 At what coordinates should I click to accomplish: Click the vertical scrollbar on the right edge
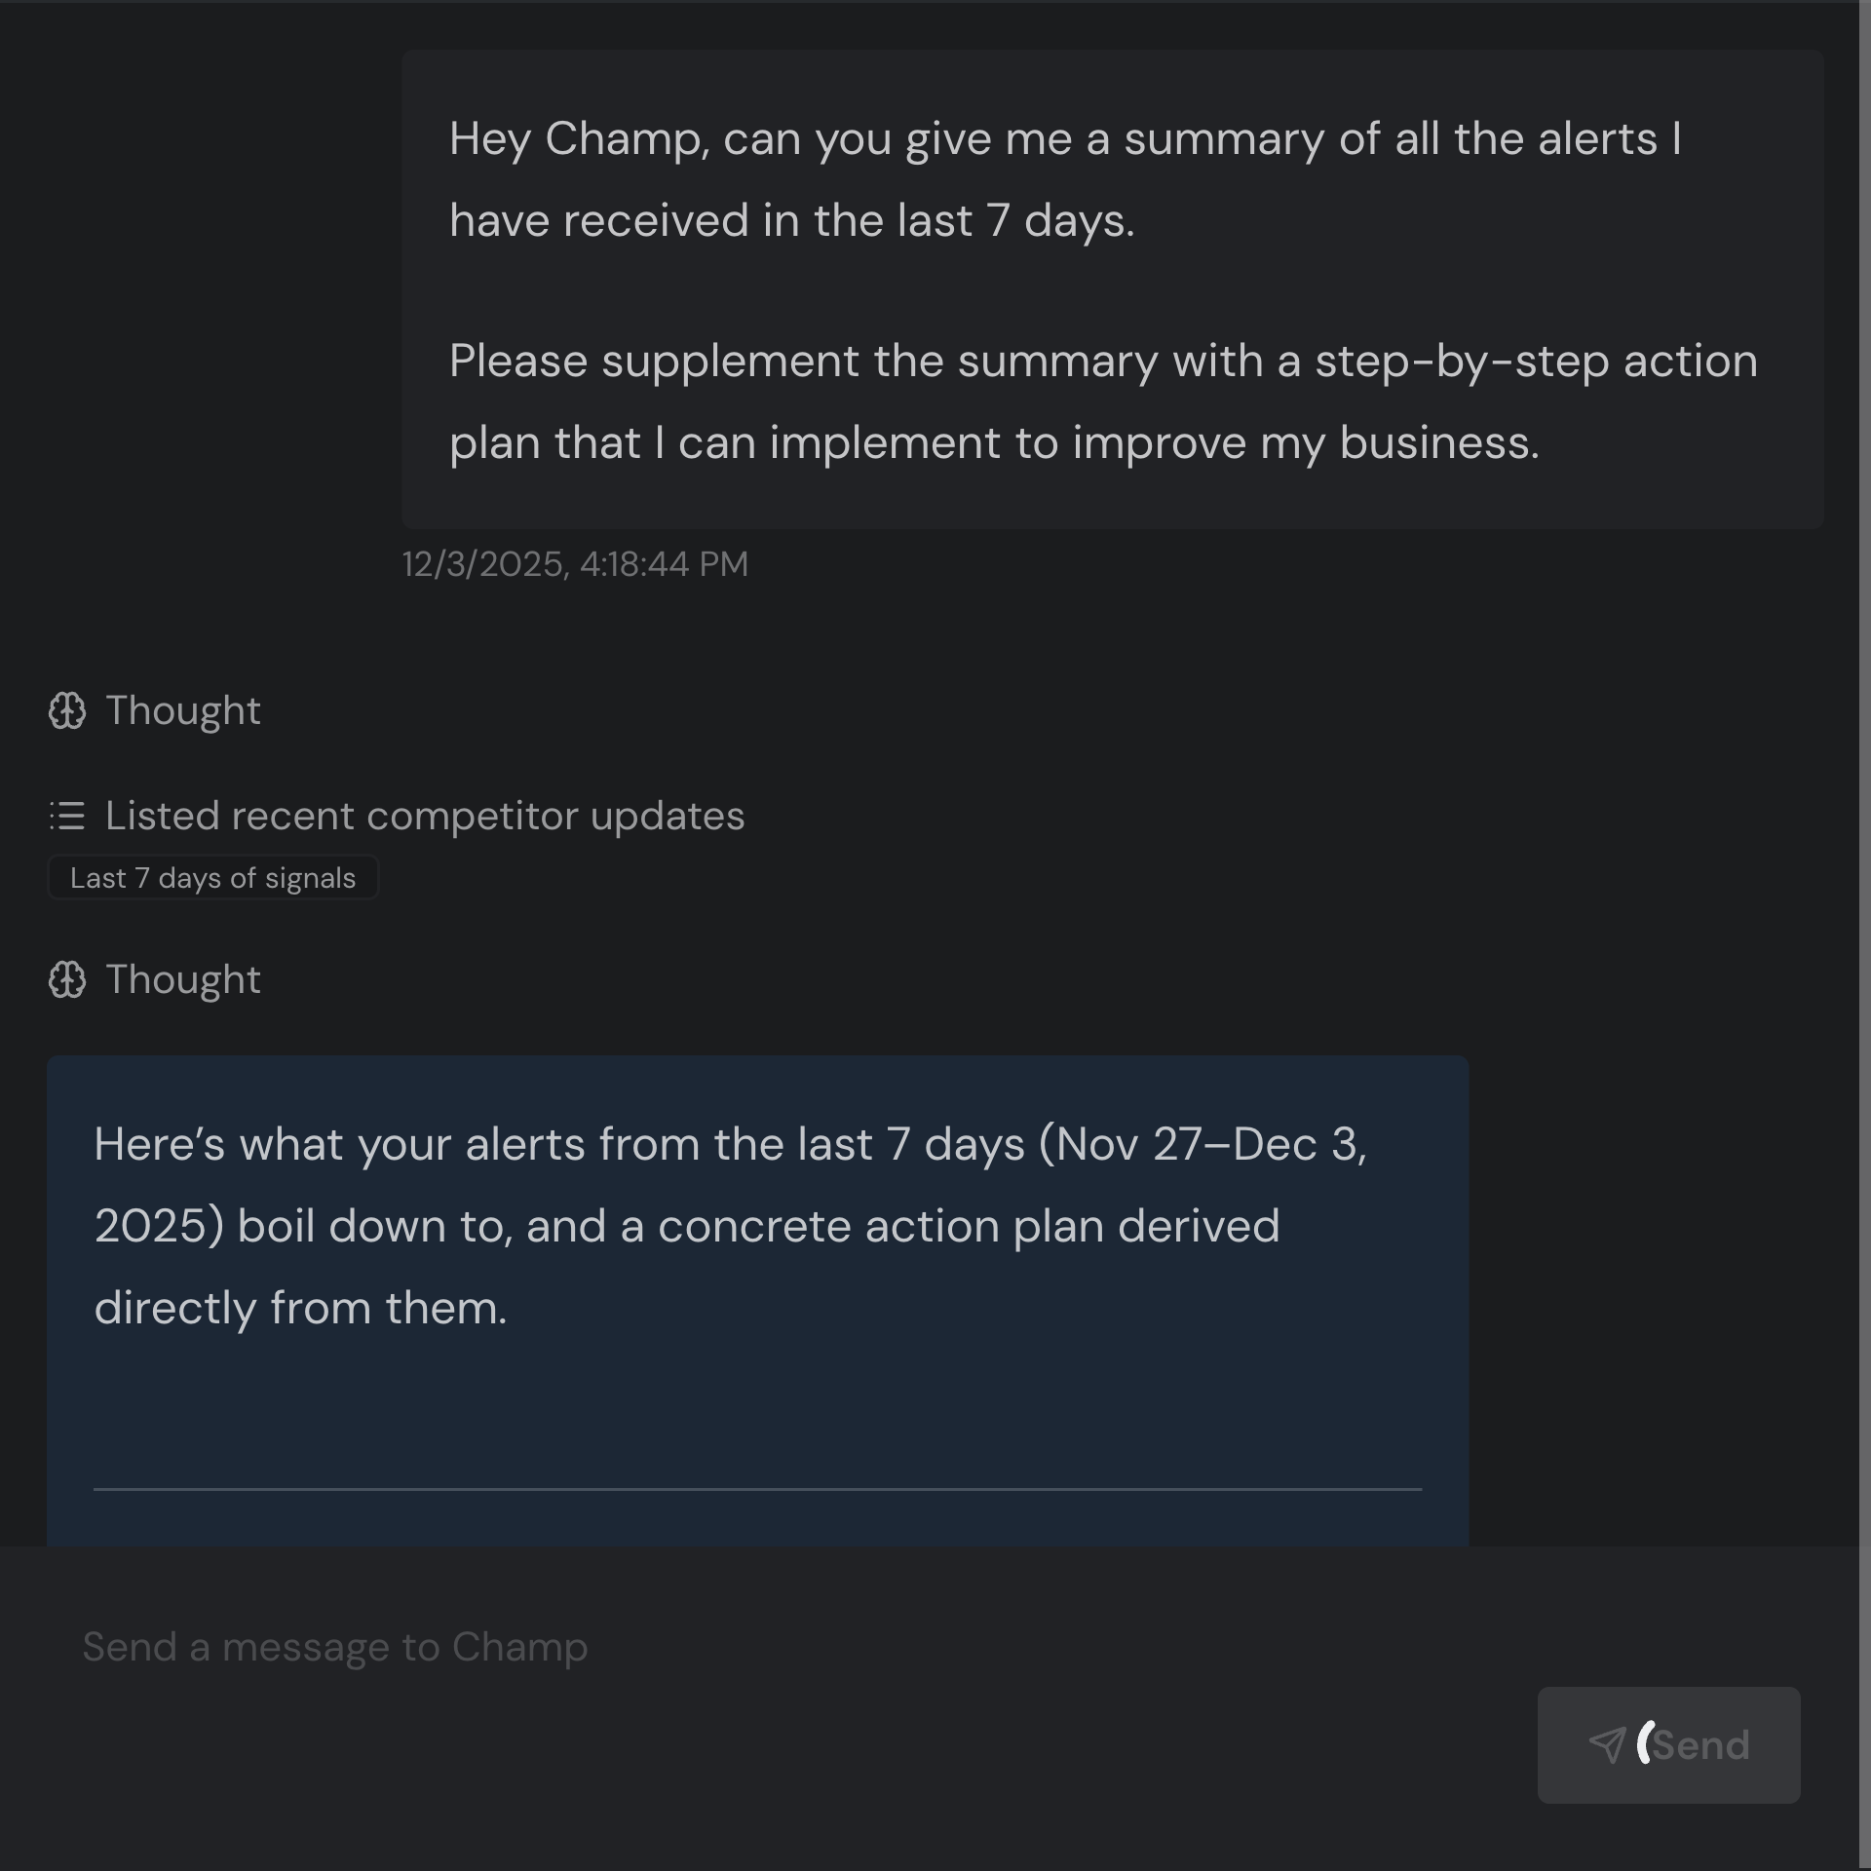pos(1864,780)
